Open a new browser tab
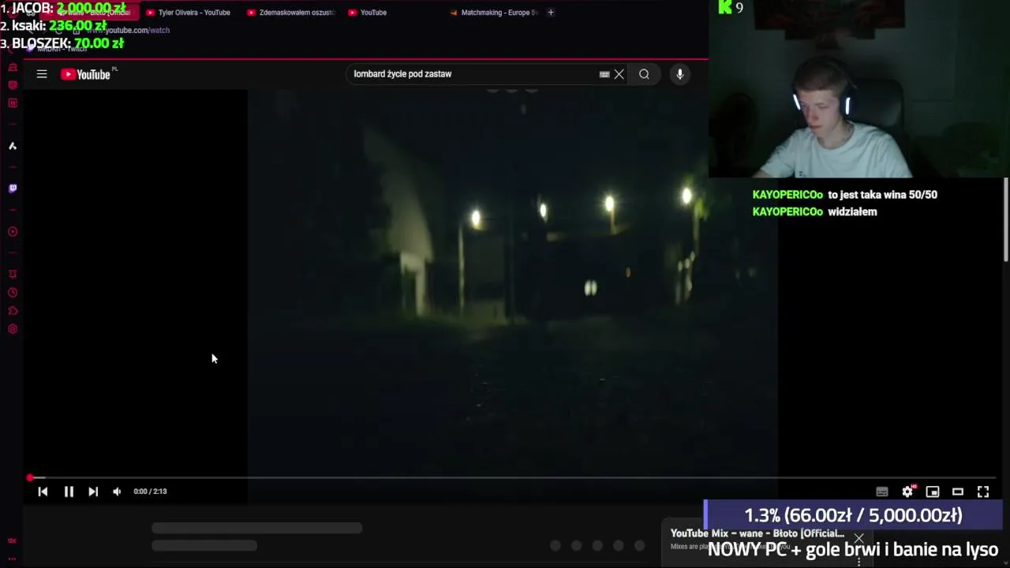This screenshot has height=568, width=1010. pos(551,13)
